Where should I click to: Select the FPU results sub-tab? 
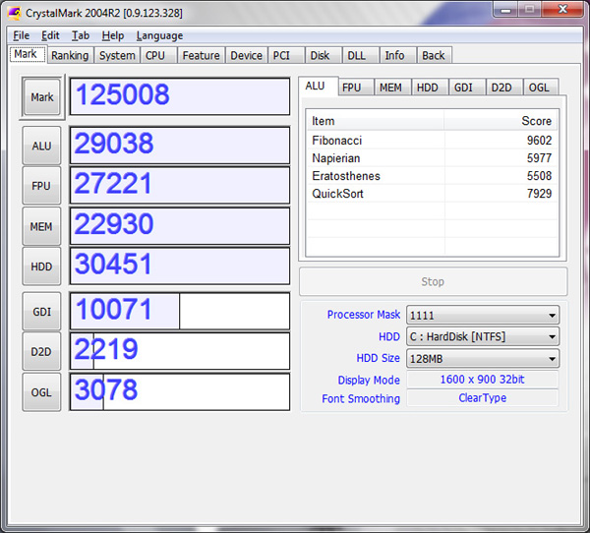[x=356, y=88]
